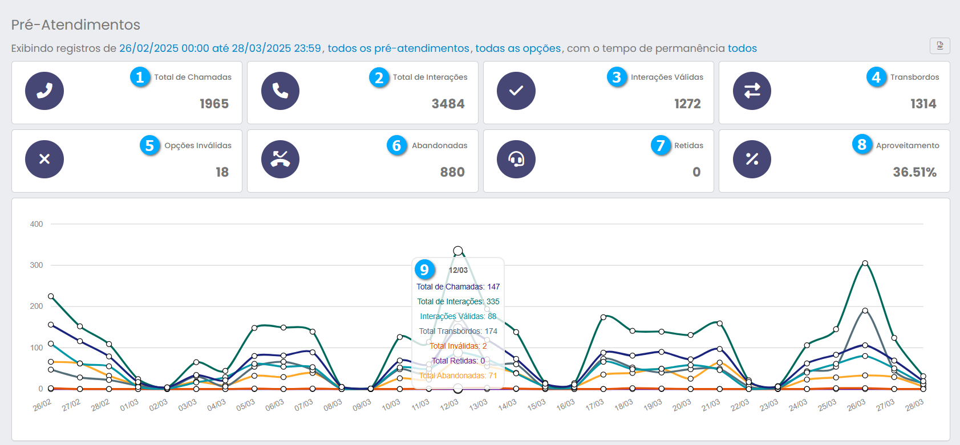960x445 pixels.
Task: Click the 26/02 first interactions data point
Action: [x=51, y=296]
